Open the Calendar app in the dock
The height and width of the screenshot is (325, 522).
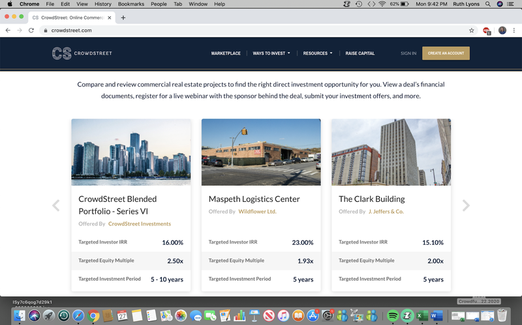122,315
